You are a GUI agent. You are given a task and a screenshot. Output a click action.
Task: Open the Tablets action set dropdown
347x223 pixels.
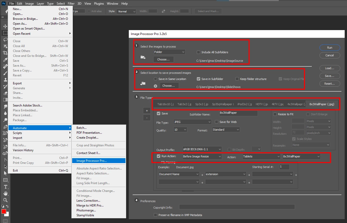coord(261,156)
